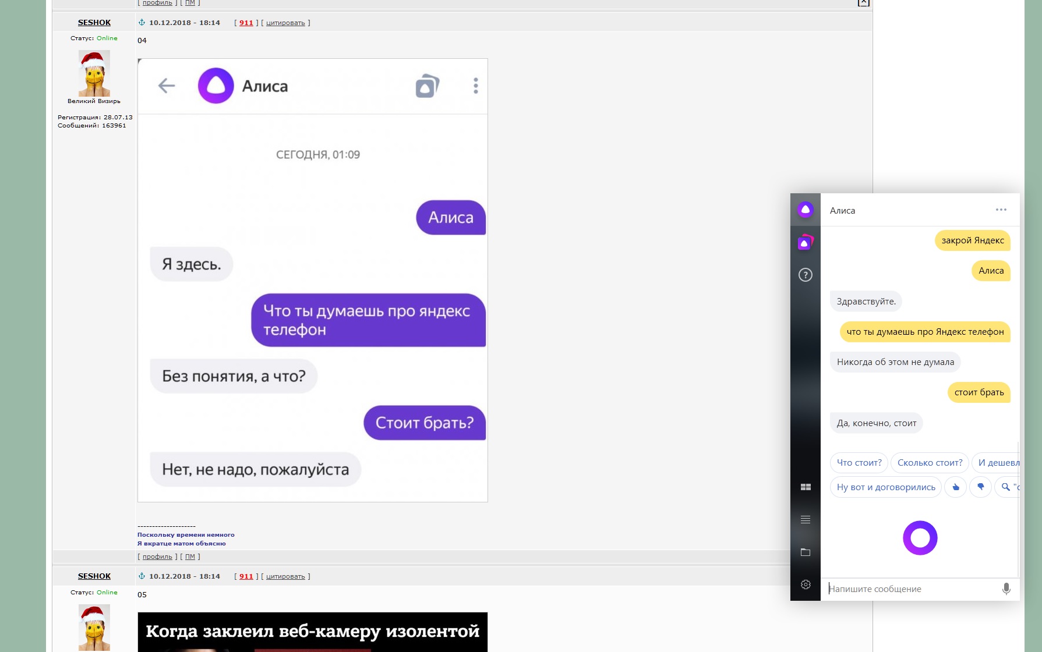The height and width of the screenshot is (652, 1042).
Task: Click the thumbs up reaction chip
Action: pos(956,487)
